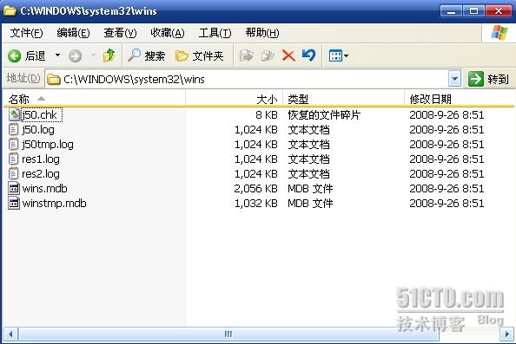Click the 1,032 KB size value
The width and height of the screenshot is (516, 344).
(256, 203)
